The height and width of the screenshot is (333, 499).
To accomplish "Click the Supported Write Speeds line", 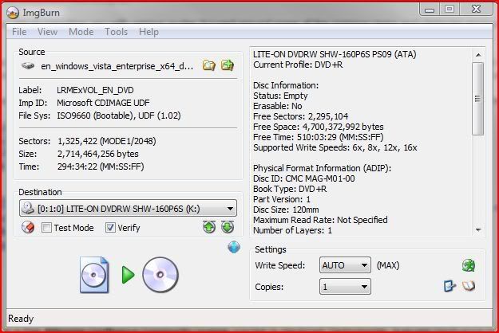I will pos(335,147).
